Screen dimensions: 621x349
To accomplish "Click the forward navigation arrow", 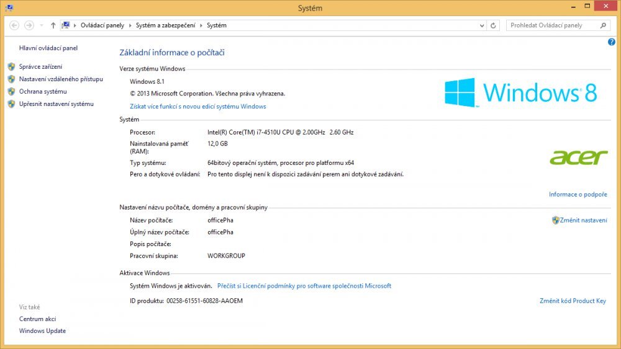I will coord(29,25).
